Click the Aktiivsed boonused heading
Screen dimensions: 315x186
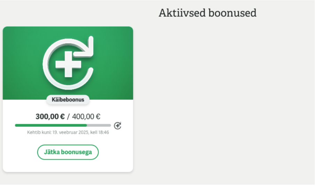[207, 13]
